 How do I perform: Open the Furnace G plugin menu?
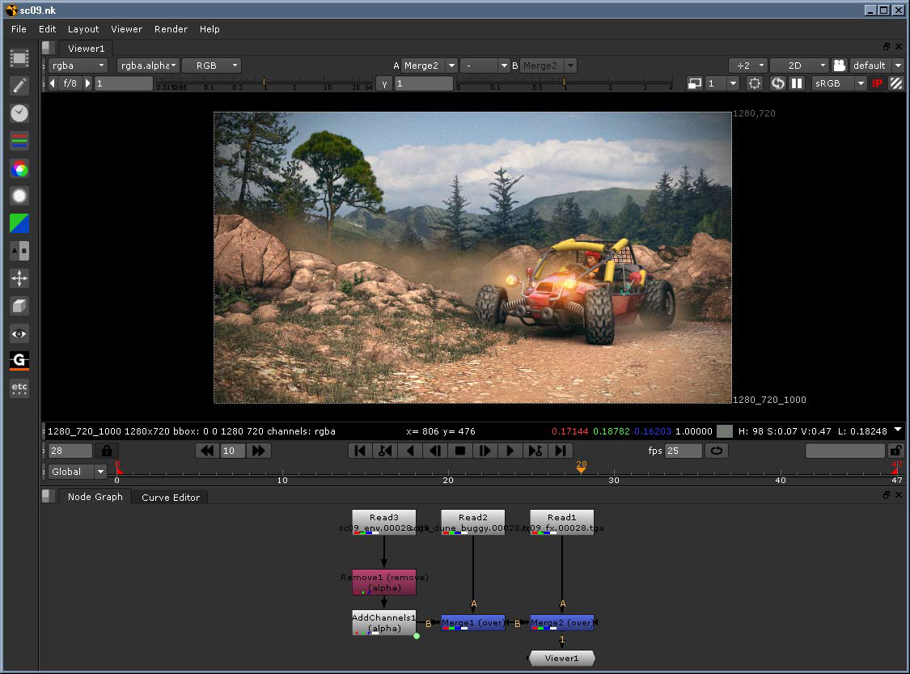pyautogui.click(x=19, y=361)
